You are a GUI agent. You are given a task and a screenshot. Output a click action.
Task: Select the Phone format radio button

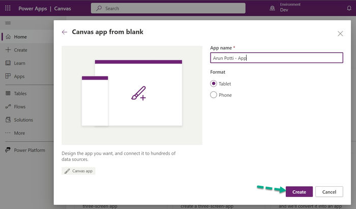coord(214,95)
